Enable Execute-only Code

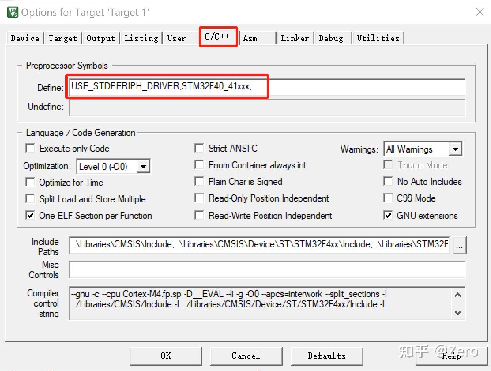coord(30,148)
